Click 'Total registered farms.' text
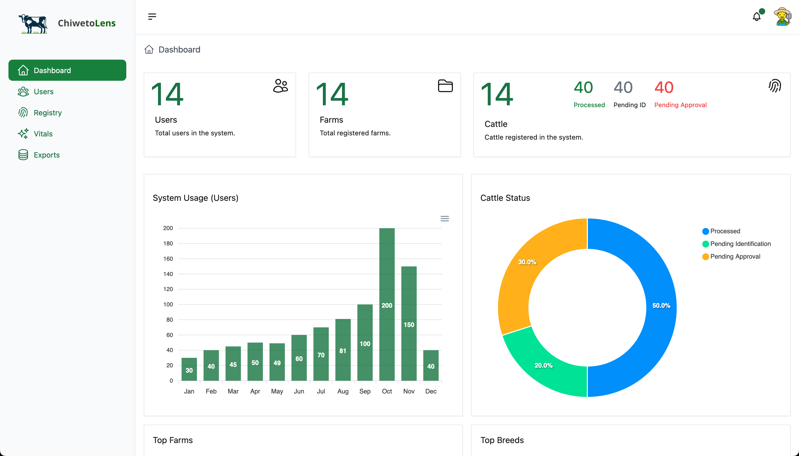Image resolution: width=799 pixels, height=456 pixels. 355,133
